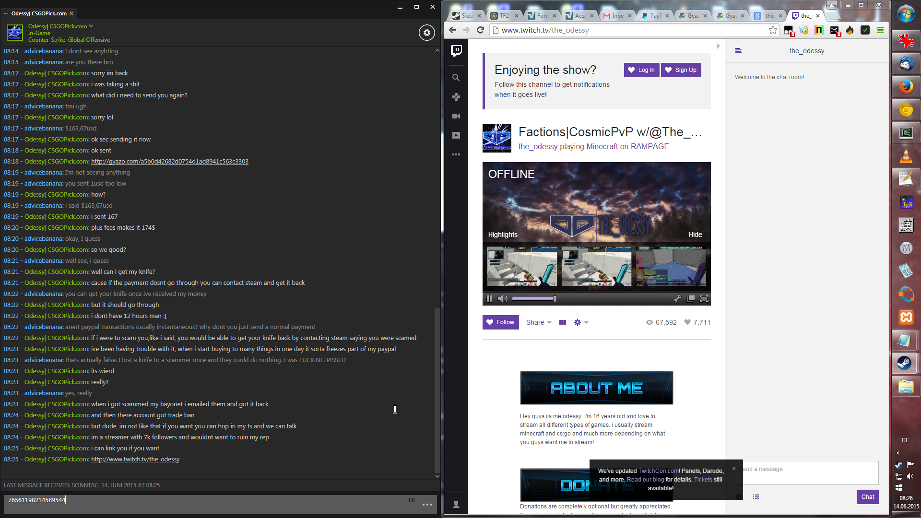Pause the Twitch video player
Image resolution: width=921 pixels, height=518 pixels.
pos(489,299)
